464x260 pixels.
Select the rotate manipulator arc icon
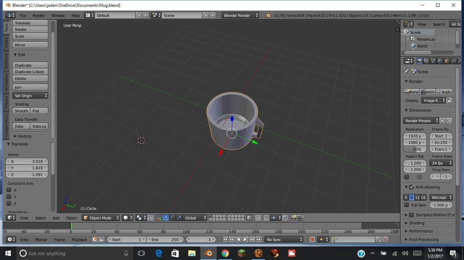coord(172,218)
